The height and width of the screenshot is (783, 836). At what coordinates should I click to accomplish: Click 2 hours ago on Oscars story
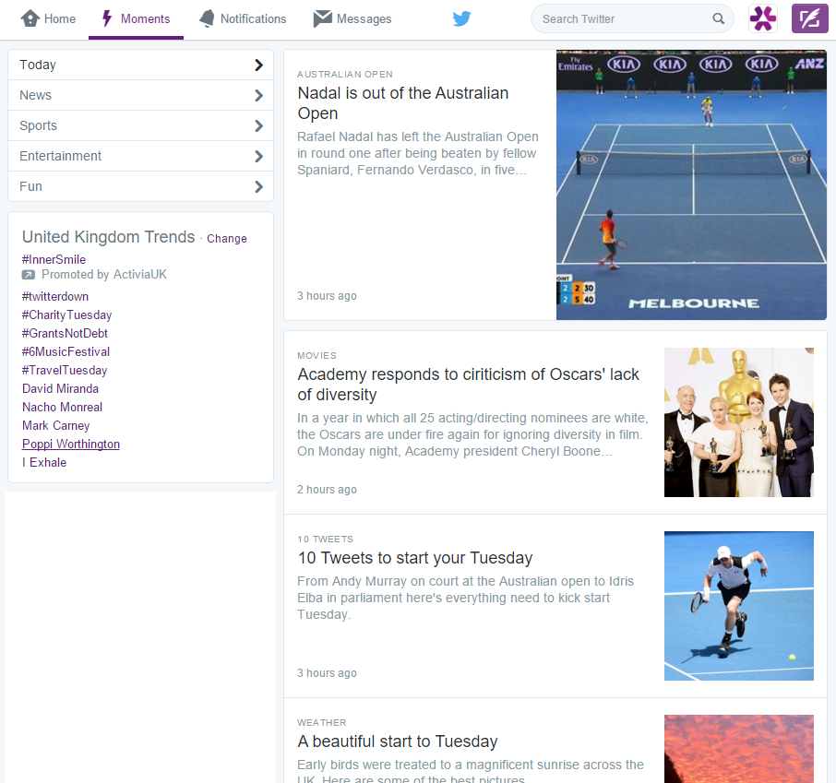pyautogui.click(x=327, y=490)
